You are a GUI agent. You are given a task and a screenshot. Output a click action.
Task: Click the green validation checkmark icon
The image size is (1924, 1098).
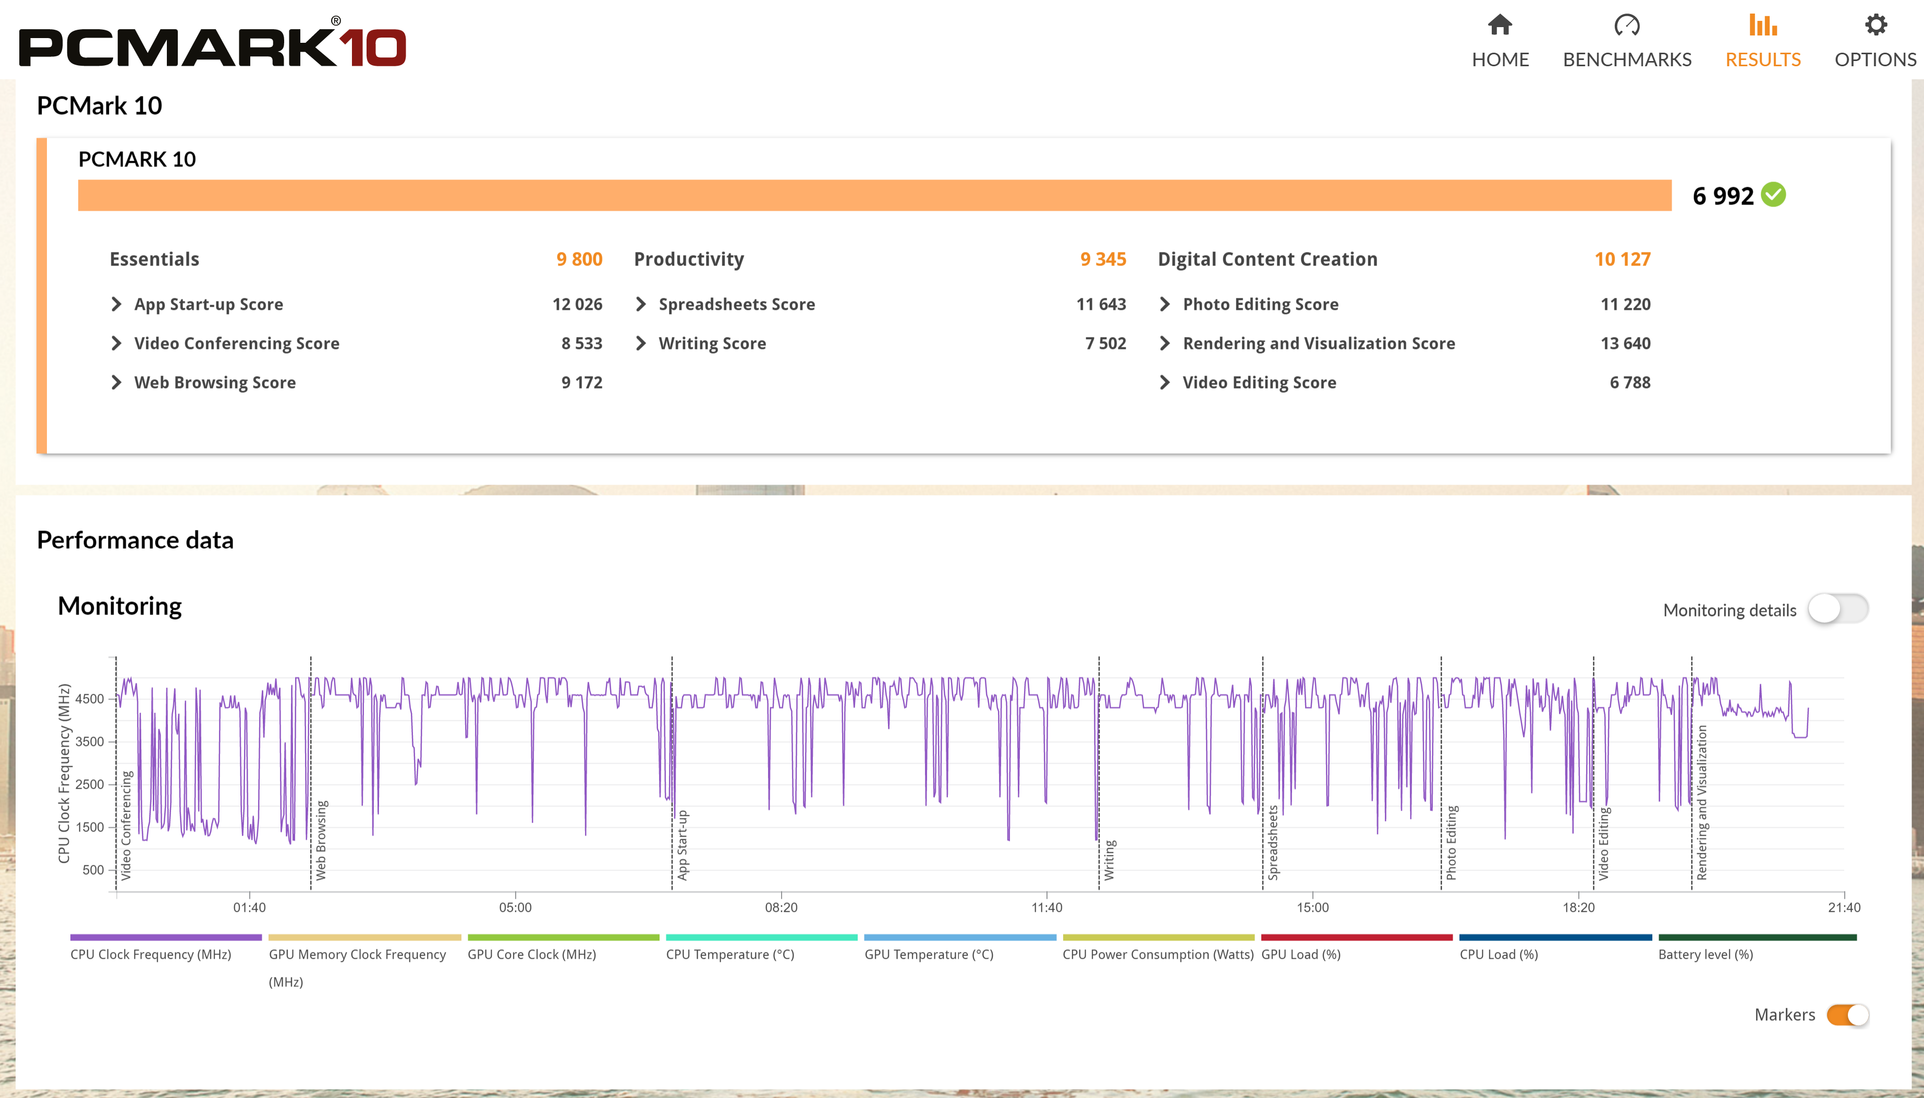pyautogui.click(x=1773, y=195)
